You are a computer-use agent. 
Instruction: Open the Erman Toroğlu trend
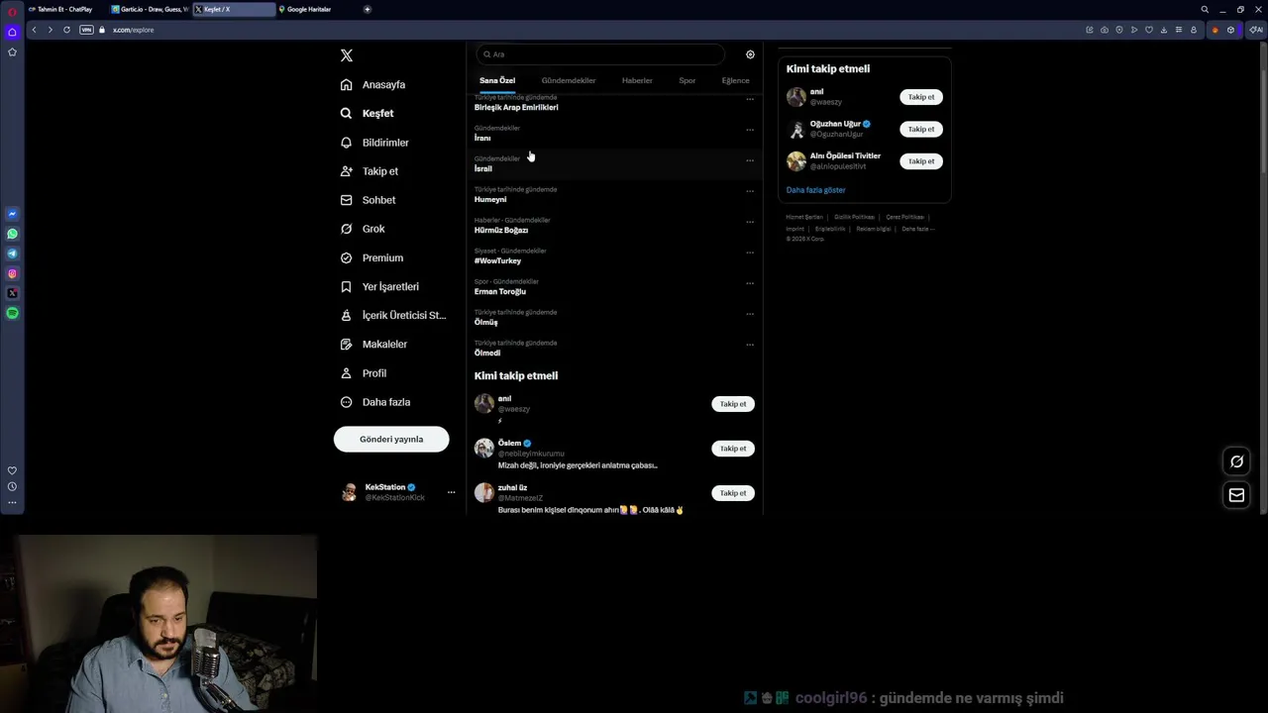pos(500,291)
